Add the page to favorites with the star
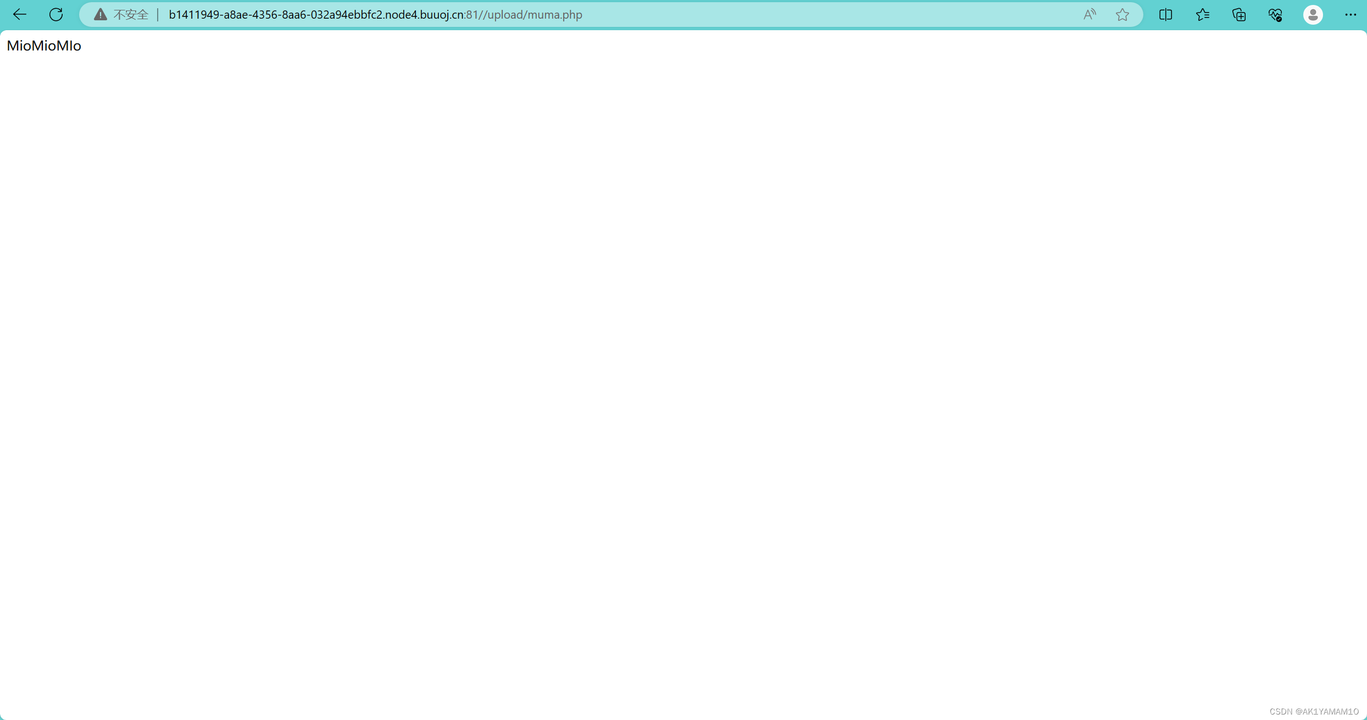 coord(1123,15)
